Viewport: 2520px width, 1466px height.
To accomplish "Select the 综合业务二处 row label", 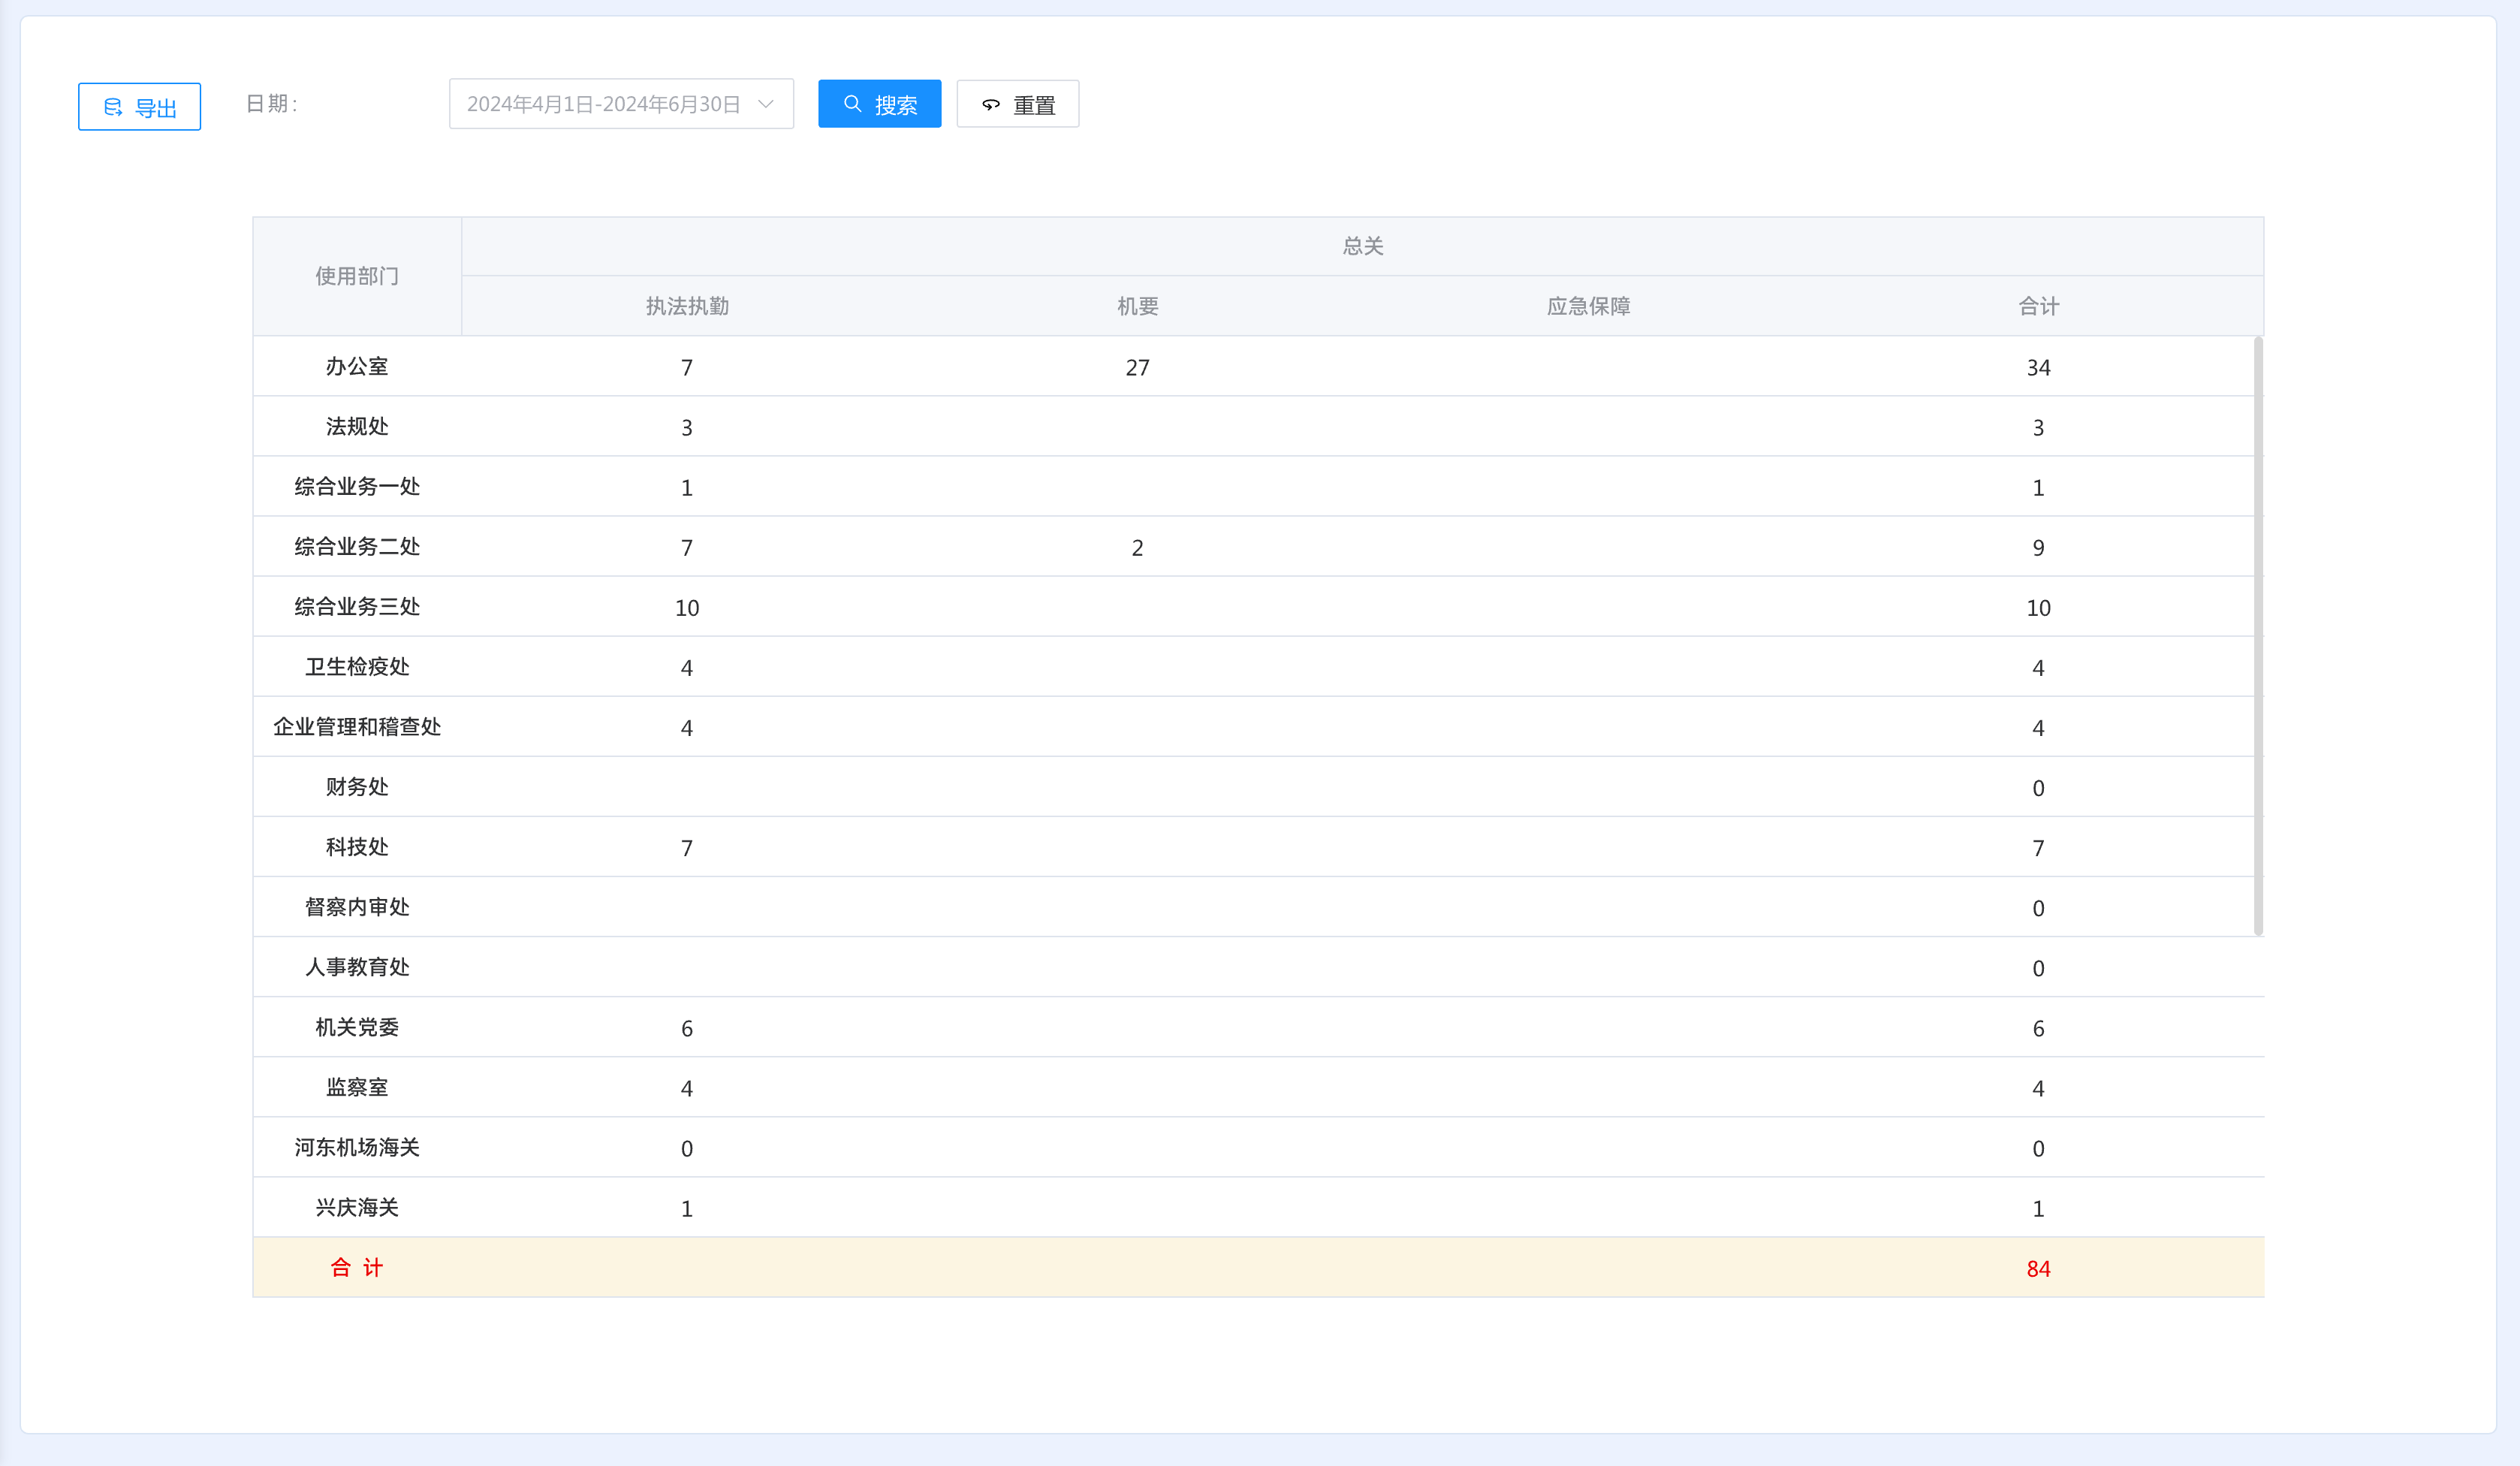I will pyautogui.click(x=357, y=547).
